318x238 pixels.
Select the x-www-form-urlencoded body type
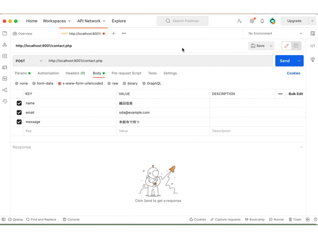tap(60, 83)
